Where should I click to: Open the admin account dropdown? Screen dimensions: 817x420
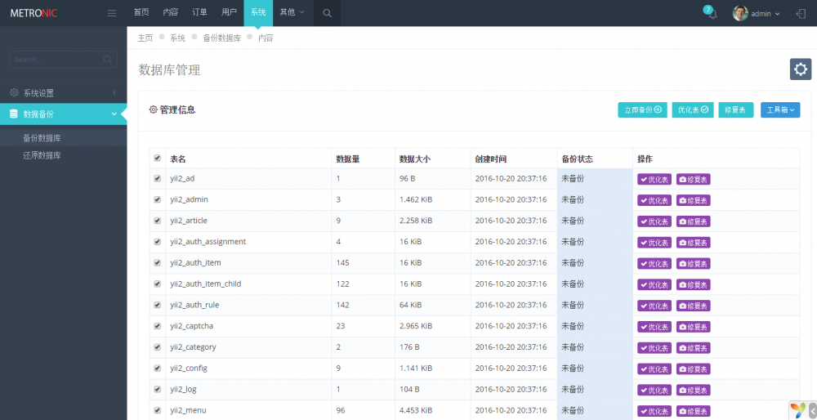point(766,14)
